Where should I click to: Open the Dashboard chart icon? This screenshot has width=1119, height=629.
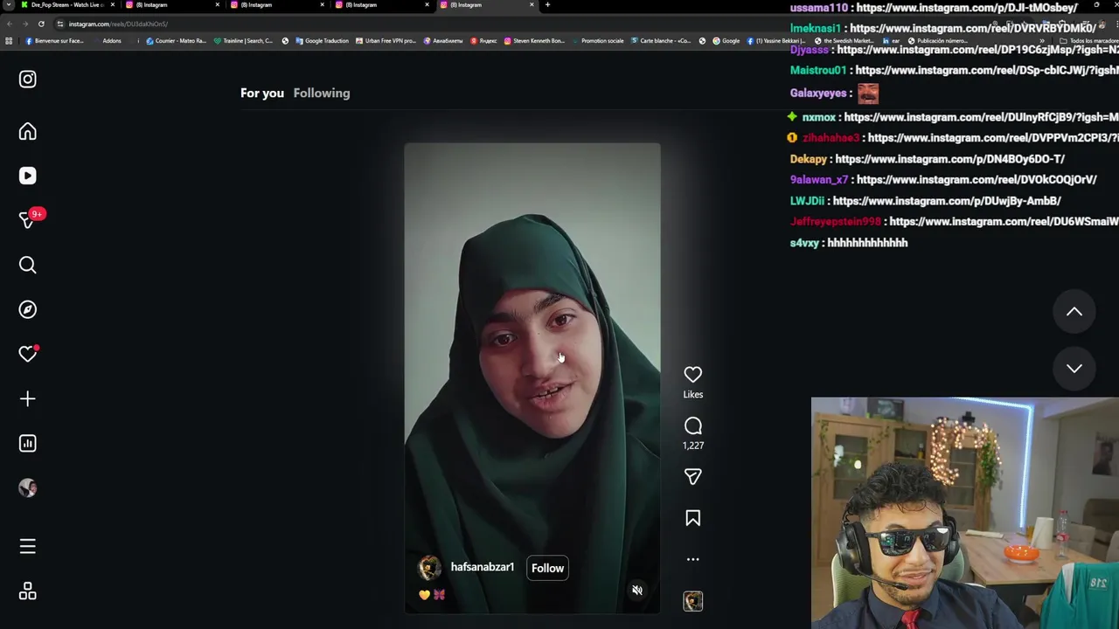tap(28, 443)
